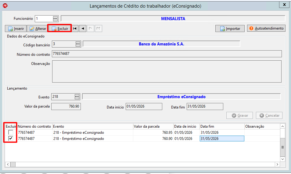The height and width of the screenshot is (174, 291).
Task: Open the Importar function
Action: point(230,29)
